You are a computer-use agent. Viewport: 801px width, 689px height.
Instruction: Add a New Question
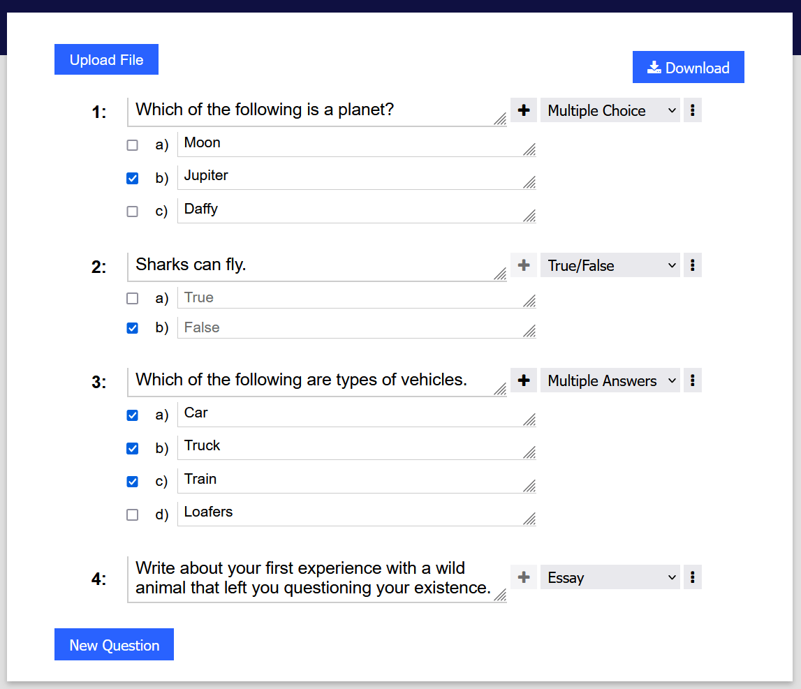click(114, 644)
